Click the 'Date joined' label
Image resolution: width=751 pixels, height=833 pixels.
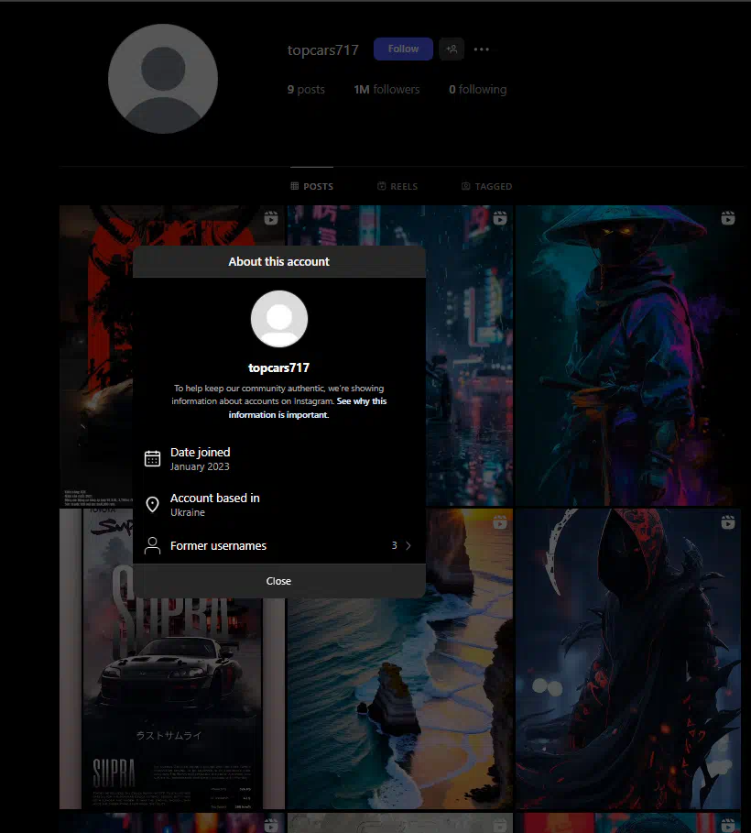201,452
